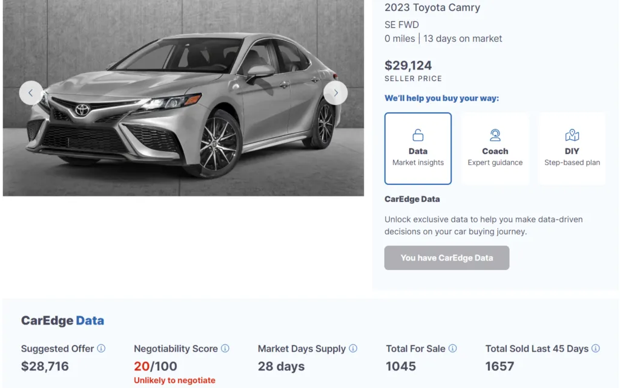Image resolution: width=620 pixels, height=388 pixels.
Task: Click the Market Days Supply info icon
Action: click(353, 349)
